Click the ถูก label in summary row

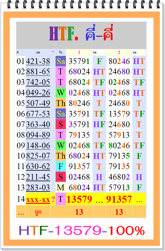pyautogui.click(x=38, y=212)
